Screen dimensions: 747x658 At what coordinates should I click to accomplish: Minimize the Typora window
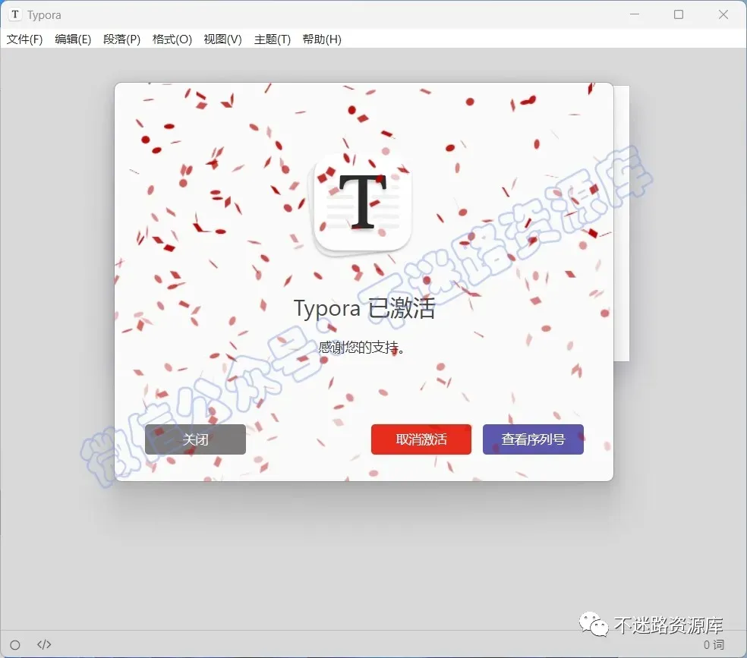(635, 14)
